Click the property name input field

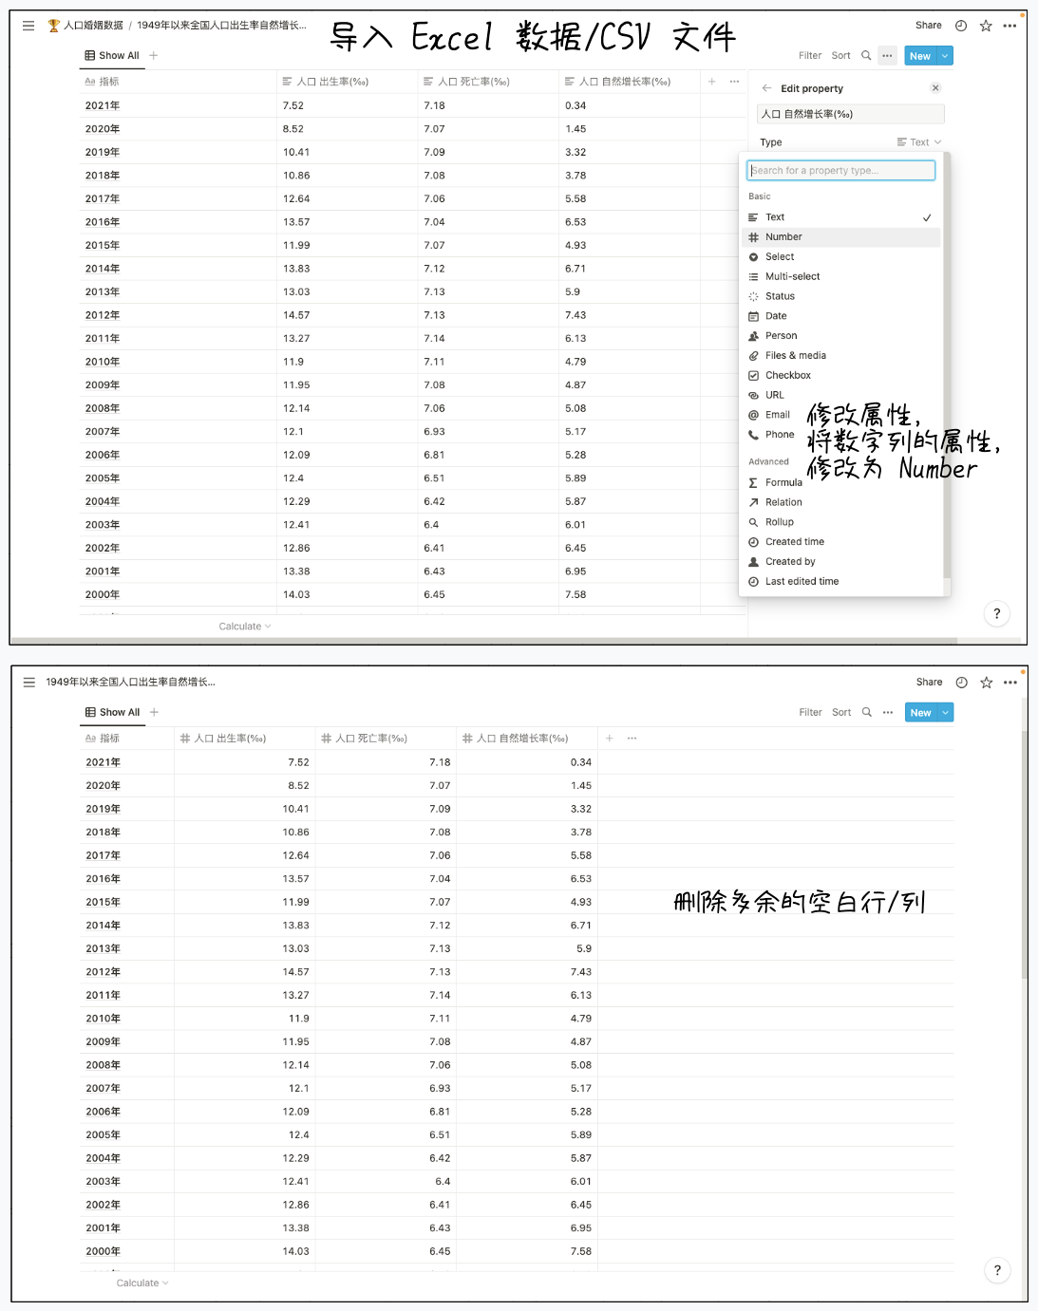coord(849,114)
